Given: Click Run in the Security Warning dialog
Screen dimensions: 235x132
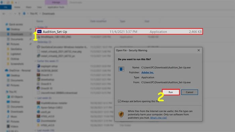Looking at the screenshot, I should pyautogui.click(x=171, y=92).
